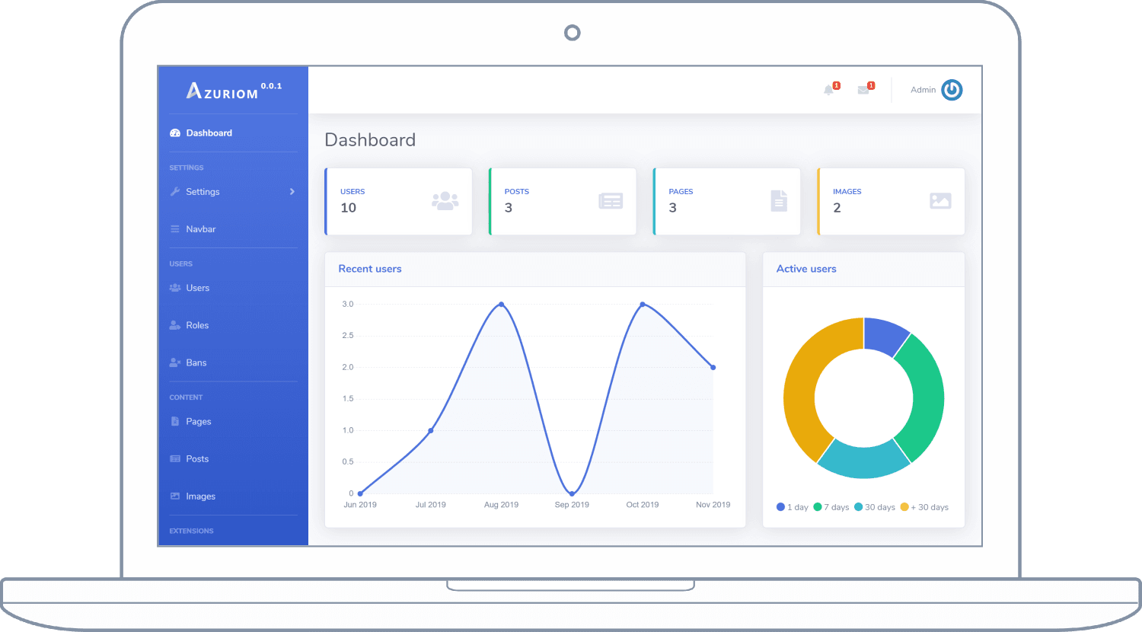1142x632 pixels.
Task: Click the Roles user-tag icon
Action: (x=174, y=325)
